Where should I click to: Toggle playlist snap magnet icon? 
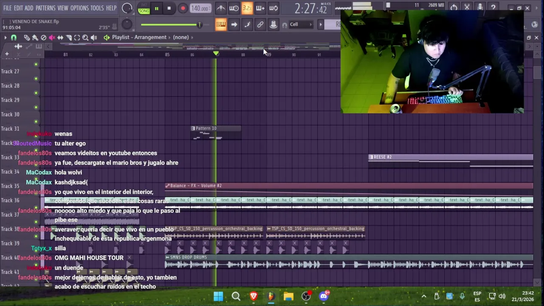pyautogui.click(x=14, y=37)
